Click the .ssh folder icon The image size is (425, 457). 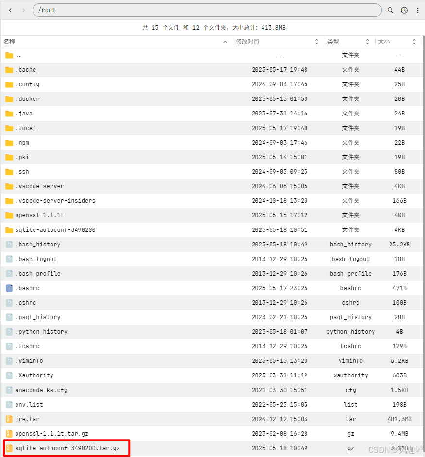point(9,171)
